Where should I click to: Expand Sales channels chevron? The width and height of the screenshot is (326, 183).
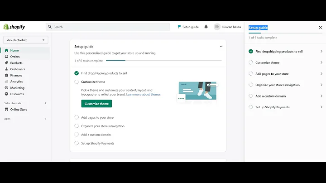pos(45,103)
